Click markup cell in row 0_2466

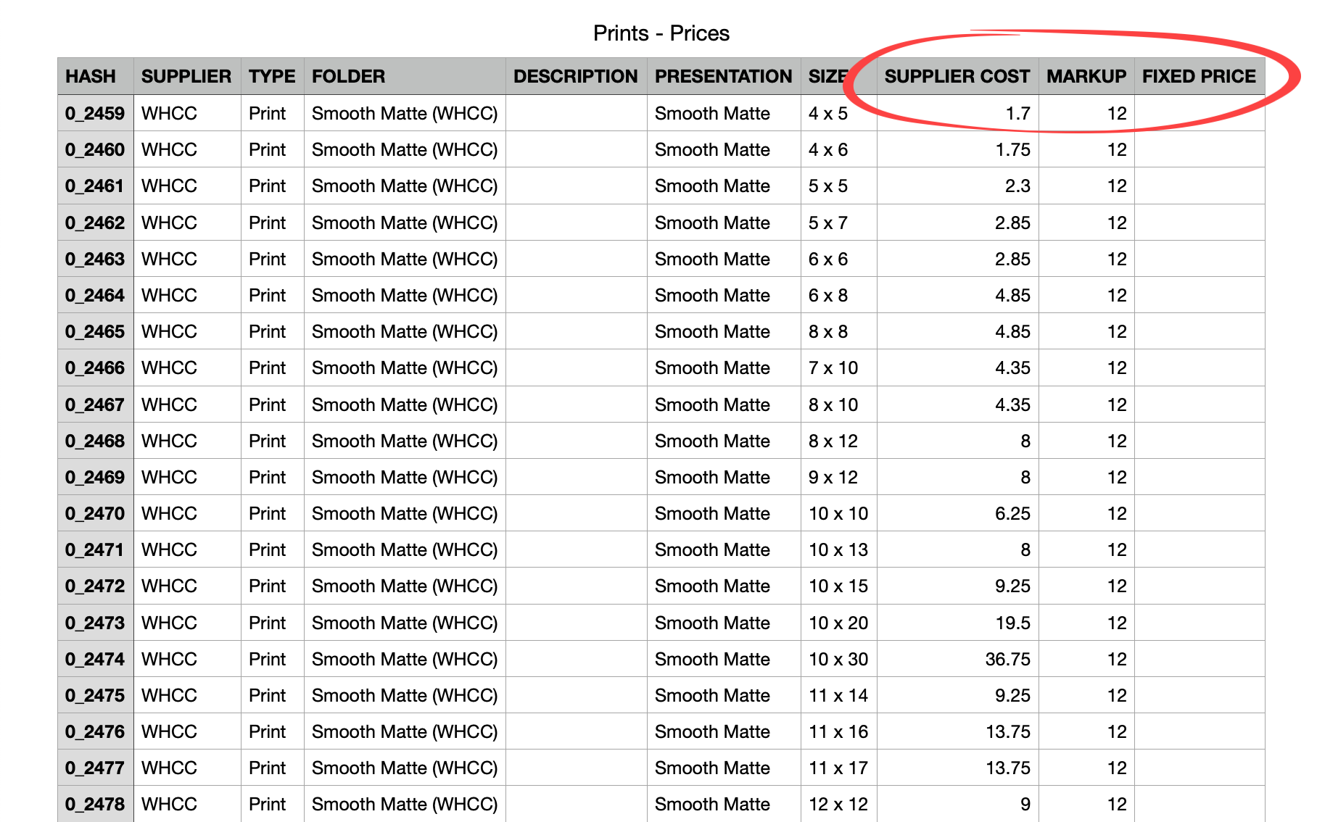click(x=1086, y=368)
